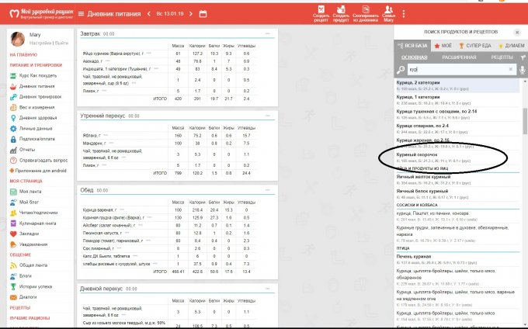
Task: Open the calendar date picker icon
Action: tap(203, 14)
